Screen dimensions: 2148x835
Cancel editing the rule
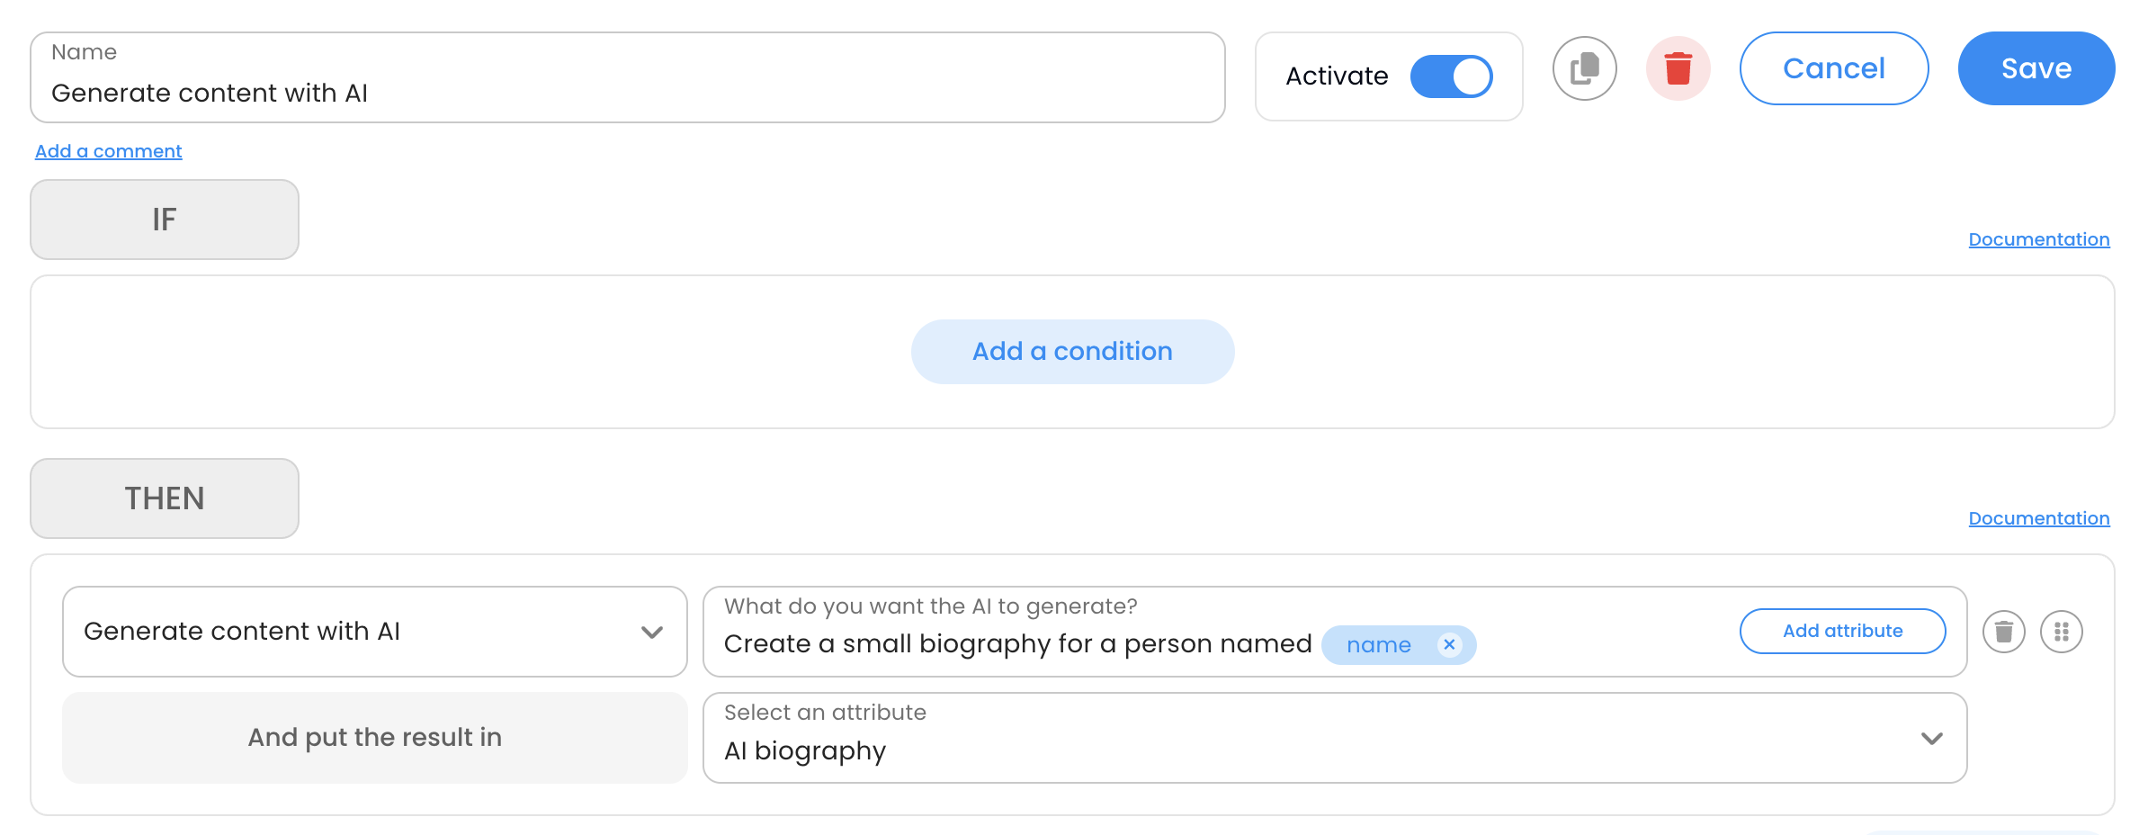point(1834,67)
